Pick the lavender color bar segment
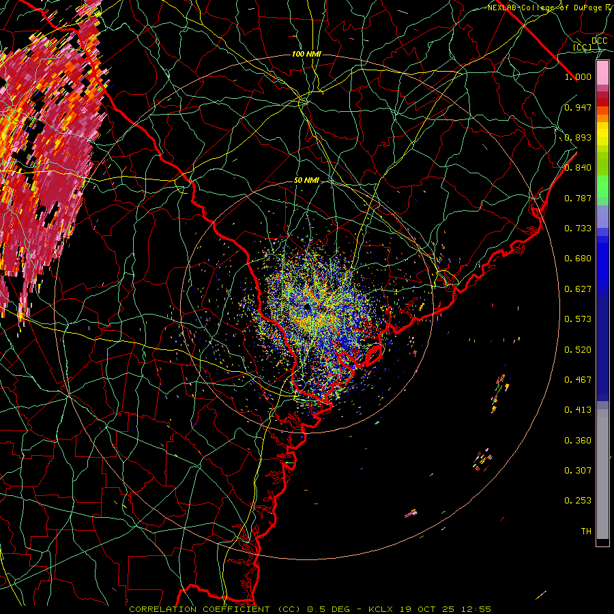 point(602,216)
